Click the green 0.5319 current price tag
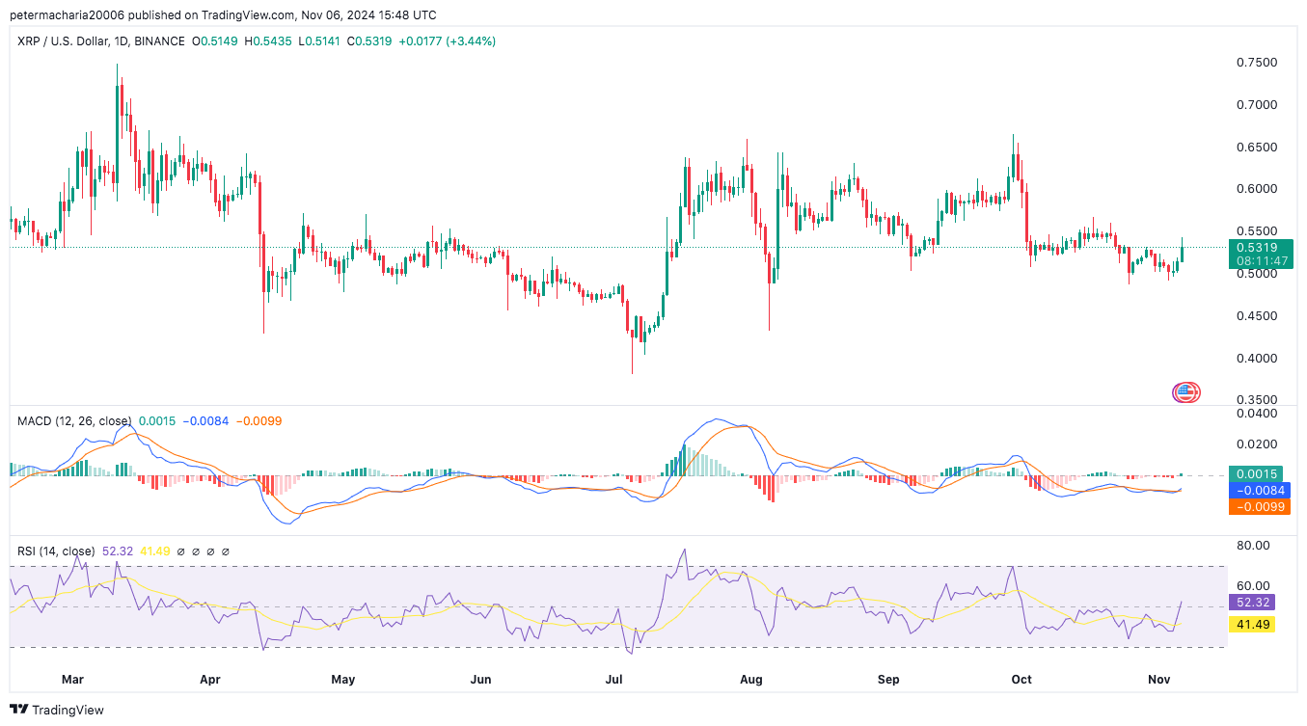This screenshot has width=1307, height=726. [1261, 248]
